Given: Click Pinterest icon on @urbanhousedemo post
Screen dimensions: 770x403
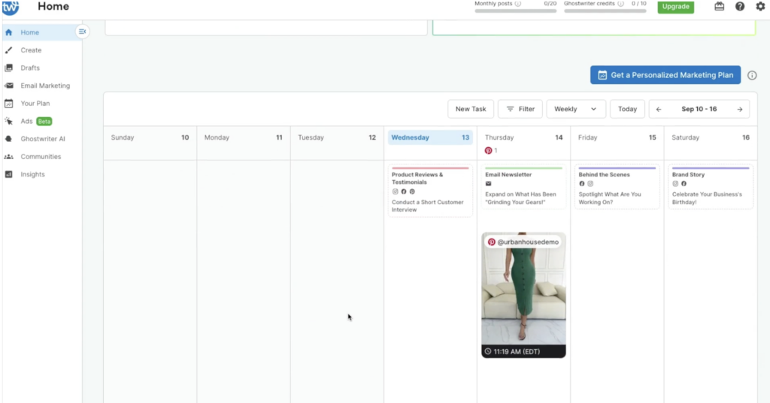Looking at the screenshot, I should click(492, 242).
